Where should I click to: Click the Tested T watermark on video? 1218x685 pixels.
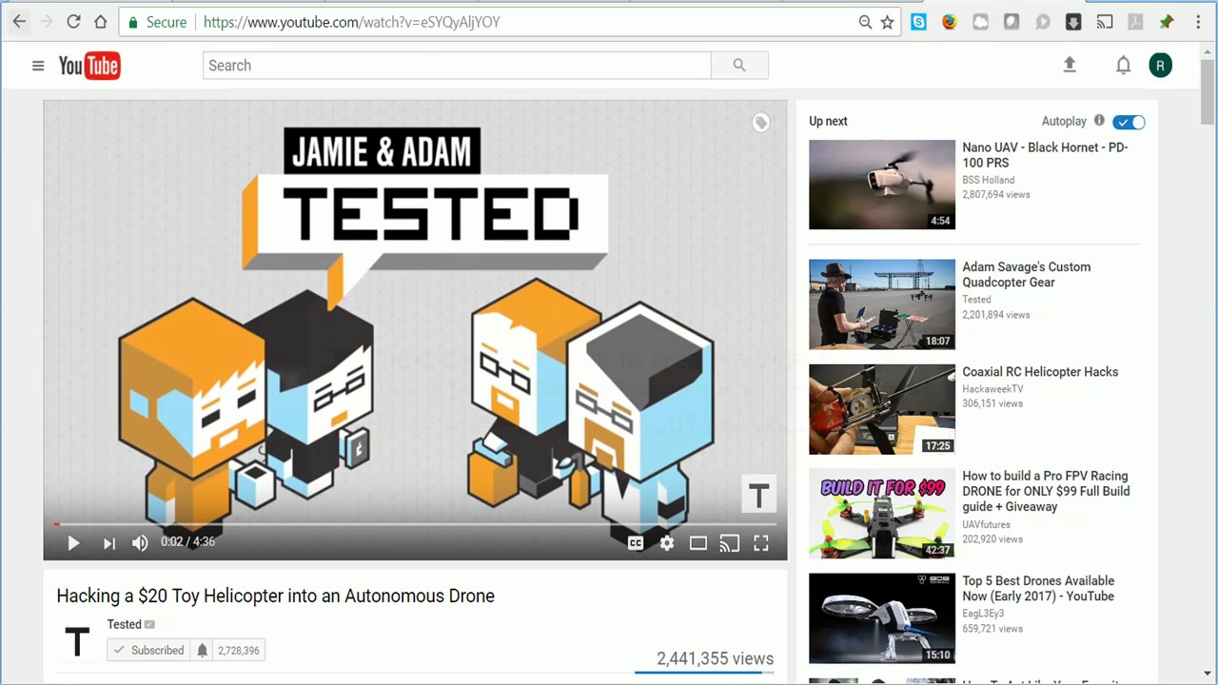point(758,495)
